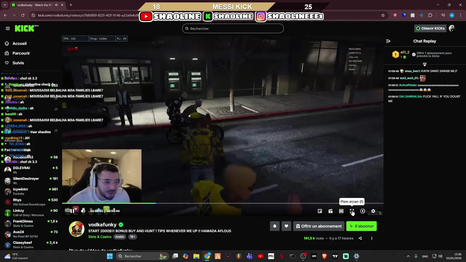
Task: Open Icywintrr channel in sidebar
Action: 31,191
